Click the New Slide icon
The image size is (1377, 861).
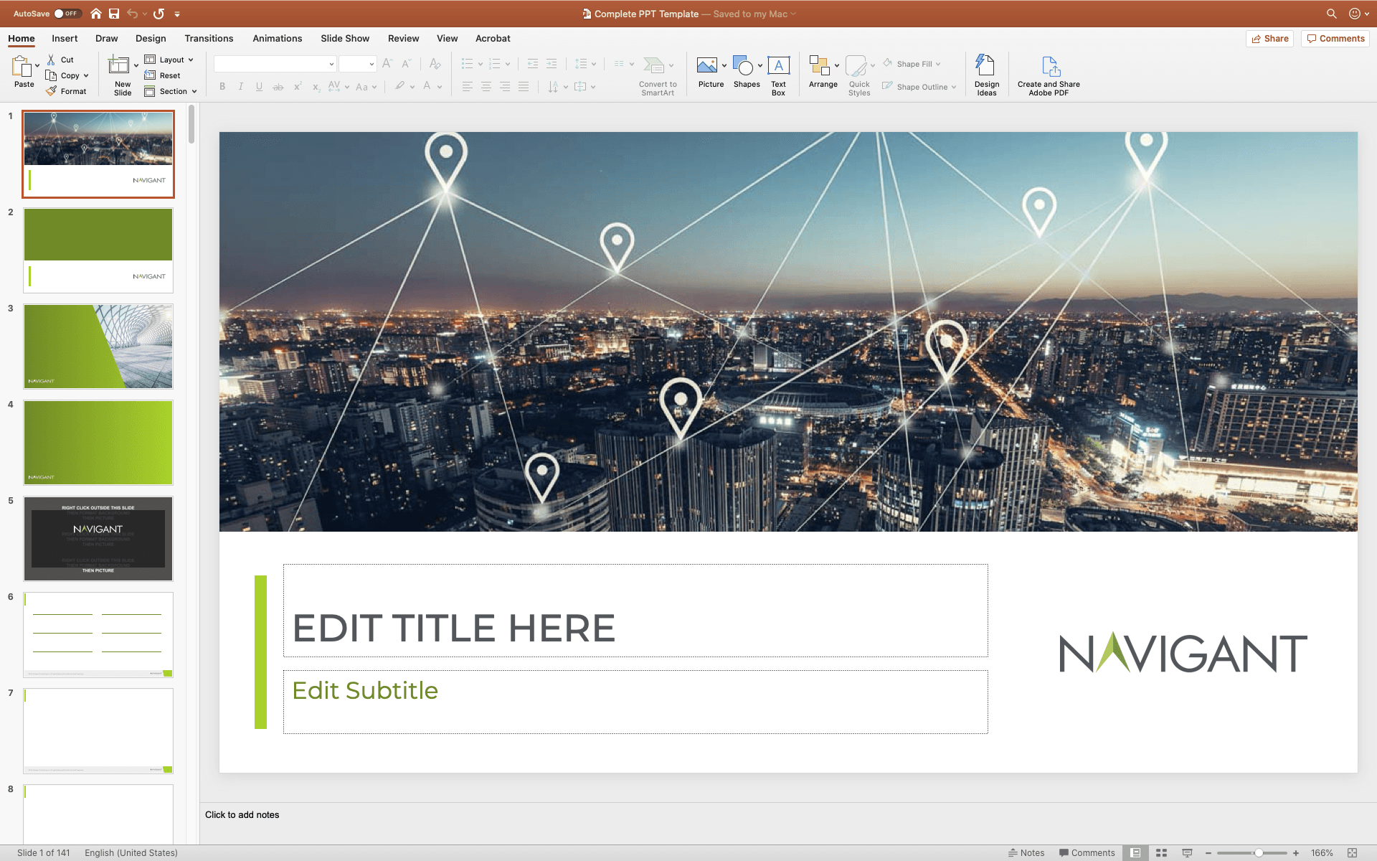(118, 66)
